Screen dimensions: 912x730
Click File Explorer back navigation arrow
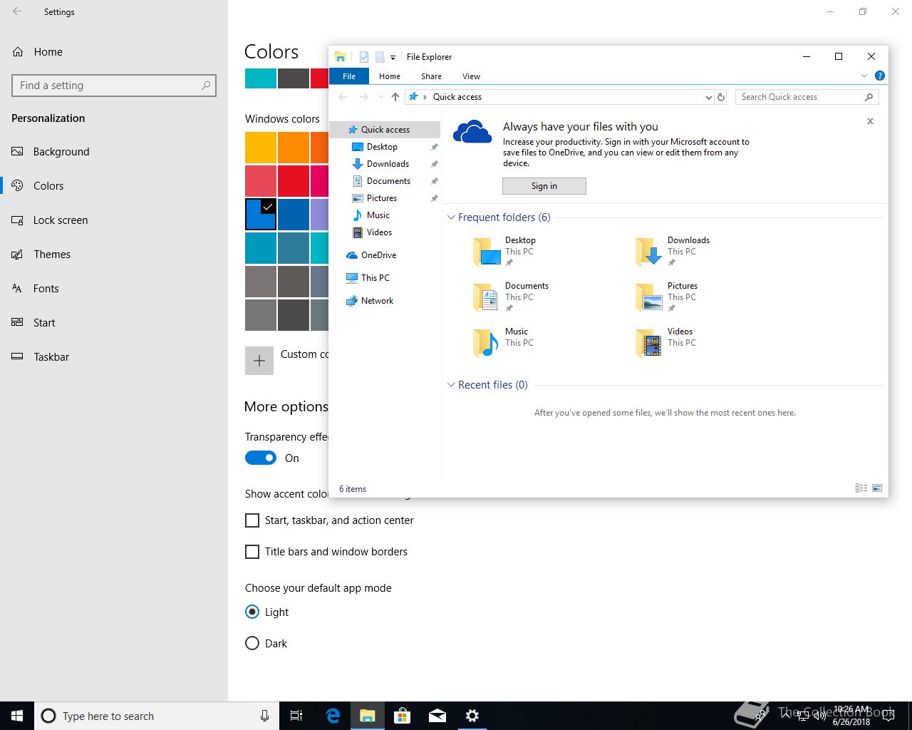pyautogui.click(x=343, y=97)
